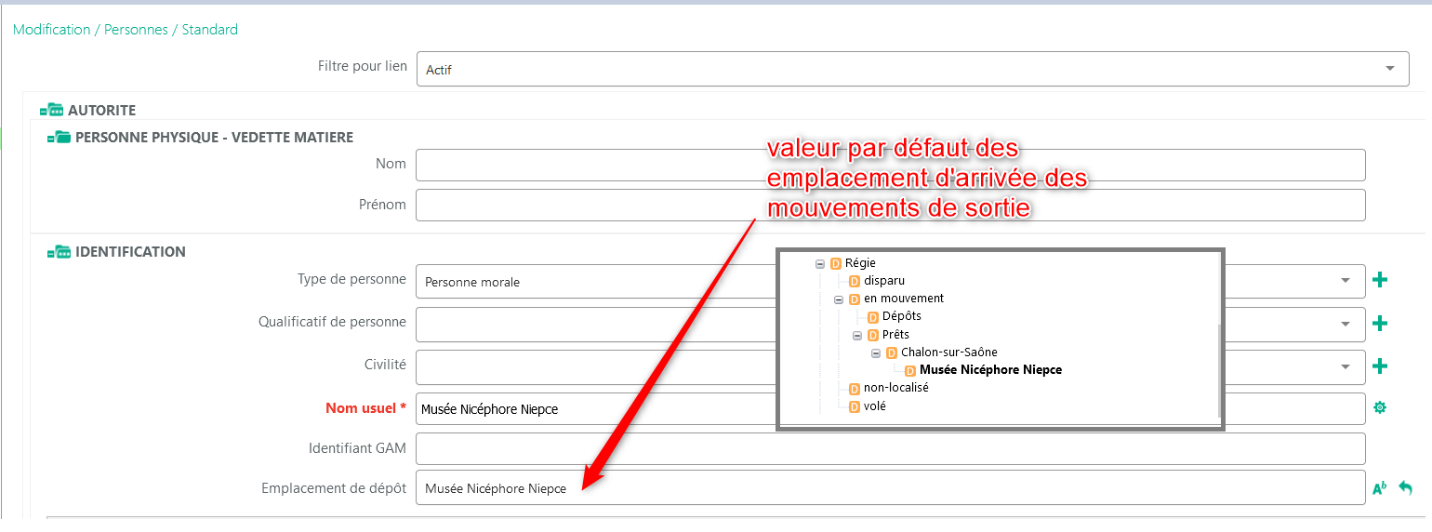This screenshot has width=1432, height=532.
Task: Click plus icon beside Civilité field
Action: 1380,366
